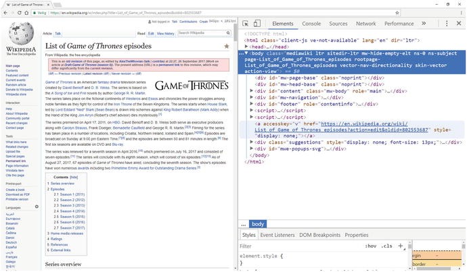
Task: Toggle :hov element state button
Action: pyautogui.click(x=370, y=246)
